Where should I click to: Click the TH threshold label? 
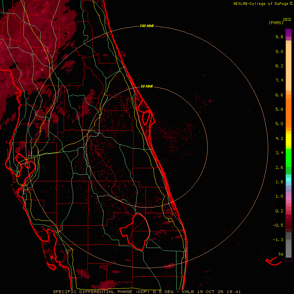(281, 254)
